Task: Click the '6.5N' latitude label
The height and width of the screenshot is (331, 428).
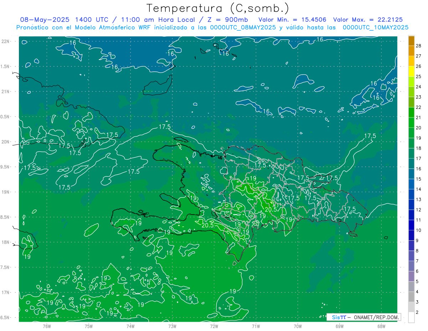Action: 5,317
